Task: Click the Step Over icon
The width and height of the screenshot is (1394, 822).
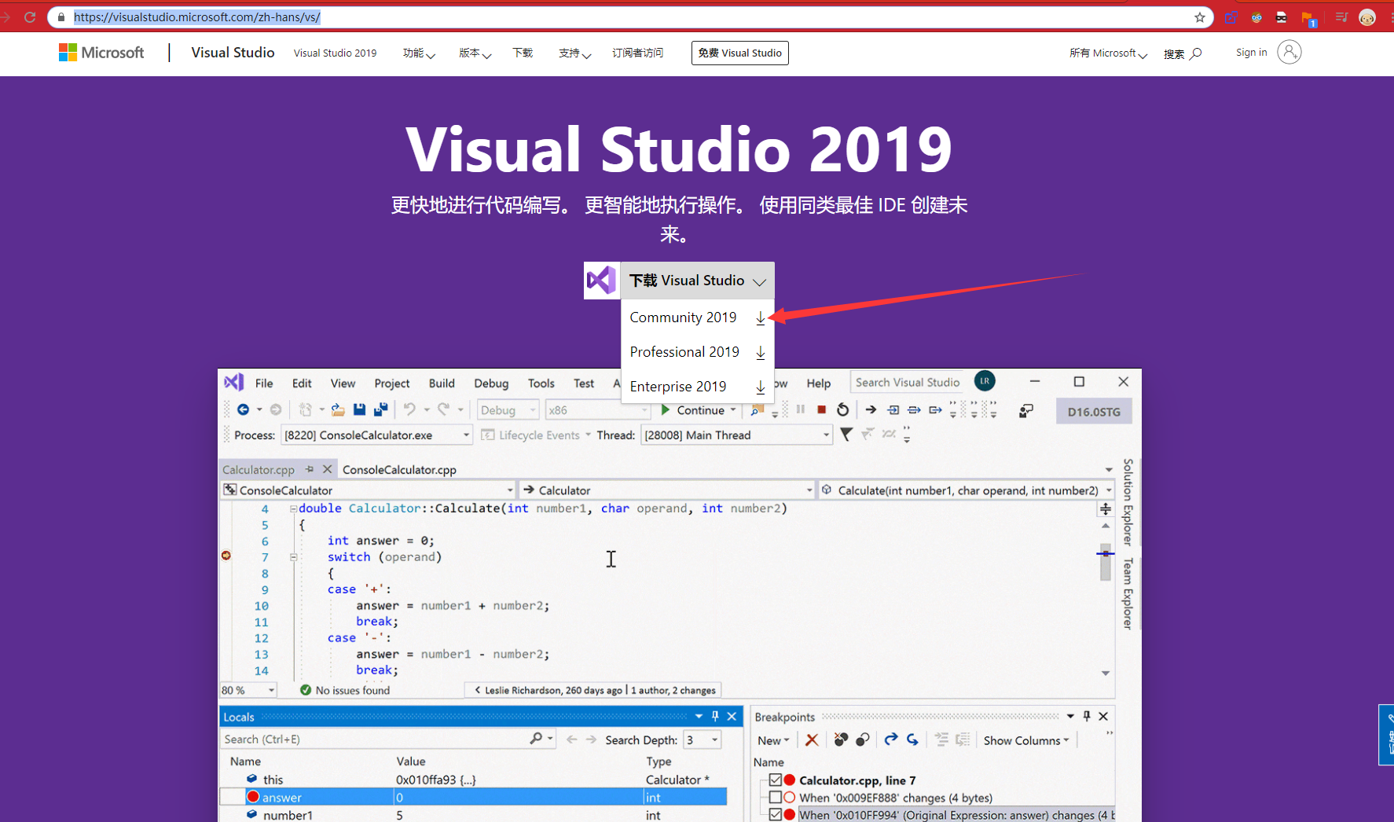Action: point(914,409)
